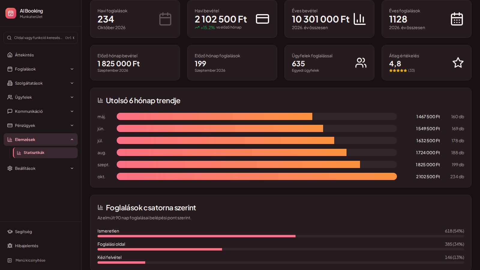Click the 618 (54%) value
The height and width of the screenshot is (270, 480).
(x=454, y=231)
